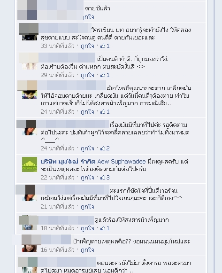Click thumbs-up icon showing 3 likes

tap(103, 178)
